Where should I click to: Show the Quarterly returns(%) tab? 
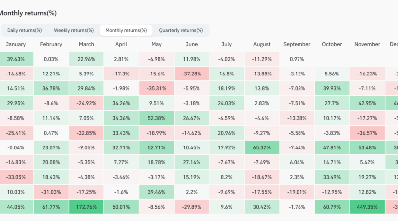pos(181,30)
